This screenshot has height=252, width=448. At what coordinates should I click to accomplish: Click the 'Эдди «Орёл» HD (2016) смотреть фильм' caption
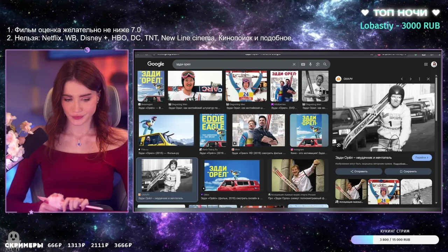tap(259, 153)
